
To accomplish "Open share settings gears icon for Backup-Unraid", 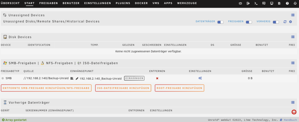I will tap(200, 78).
